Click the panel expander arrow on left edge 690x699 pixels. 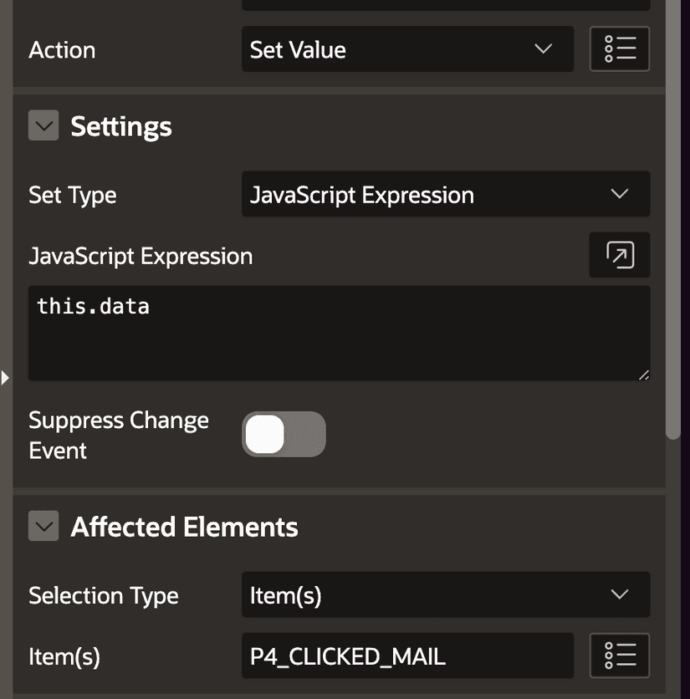point(6,377)
